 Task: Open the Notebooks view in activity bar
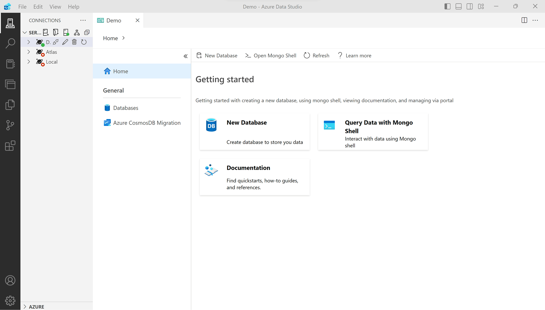click(x=10, y=64)
